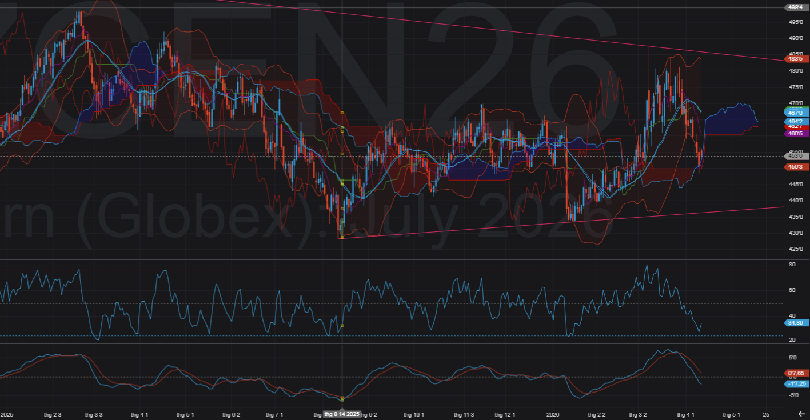Screen dimensions: 810x420
Task: Click the blue 34.89 RSI value label
Action: (x=795, y=323)
